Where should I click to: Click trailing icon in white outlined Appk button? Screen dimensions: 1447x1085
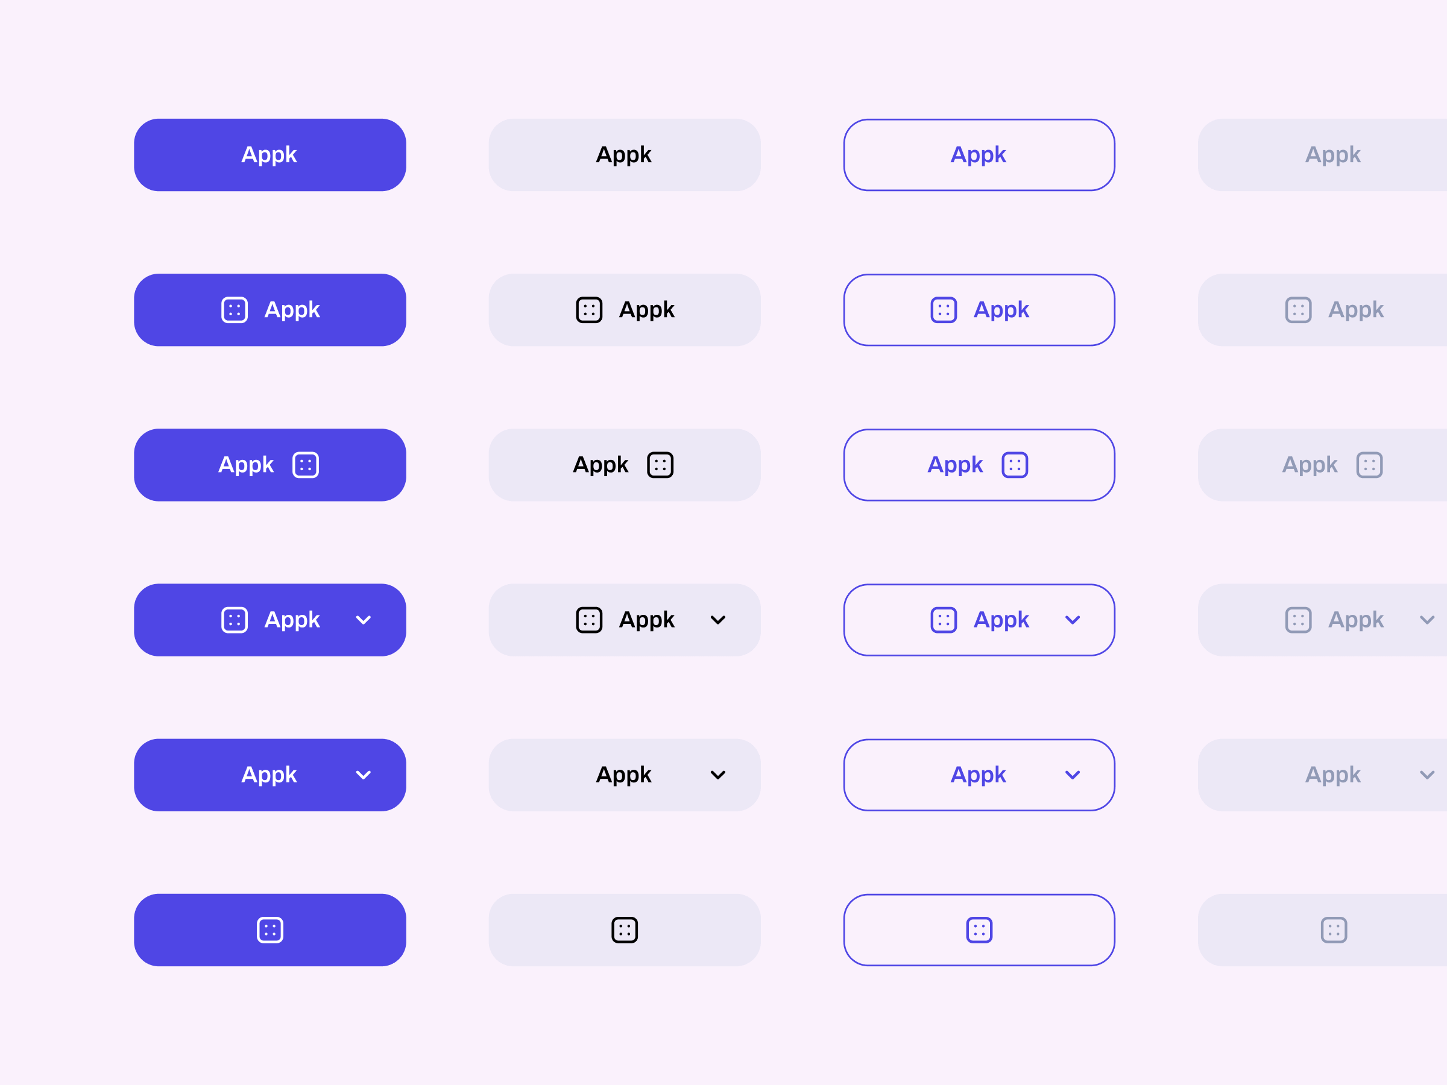coord(1015,465)
